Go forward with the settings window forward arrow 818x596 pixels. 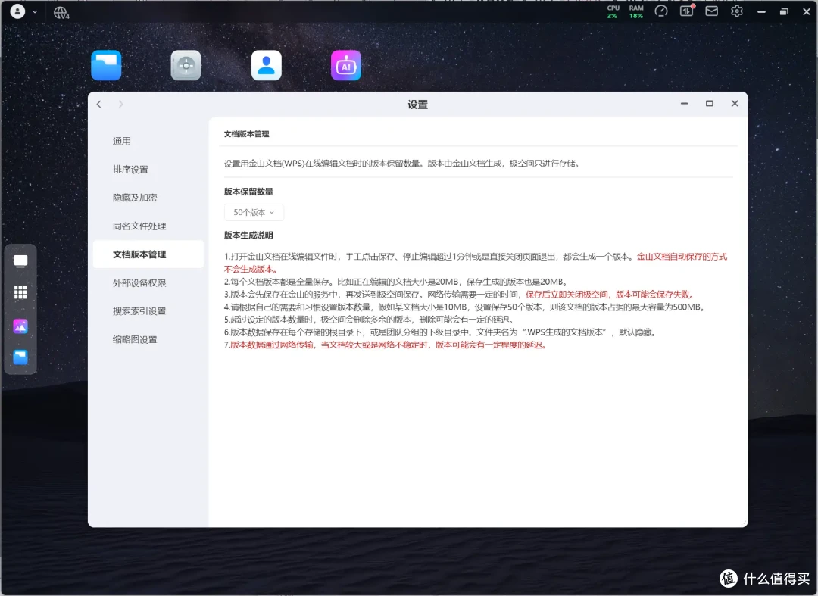[121, 105]
